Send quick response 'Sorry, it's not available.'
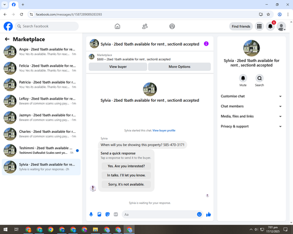The width and height of the screenshot is (293, 234). 126,184
